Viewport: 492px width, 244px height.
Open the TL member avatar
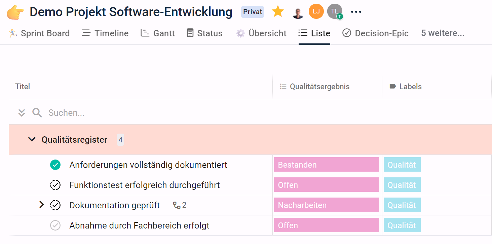coord(335,11)
